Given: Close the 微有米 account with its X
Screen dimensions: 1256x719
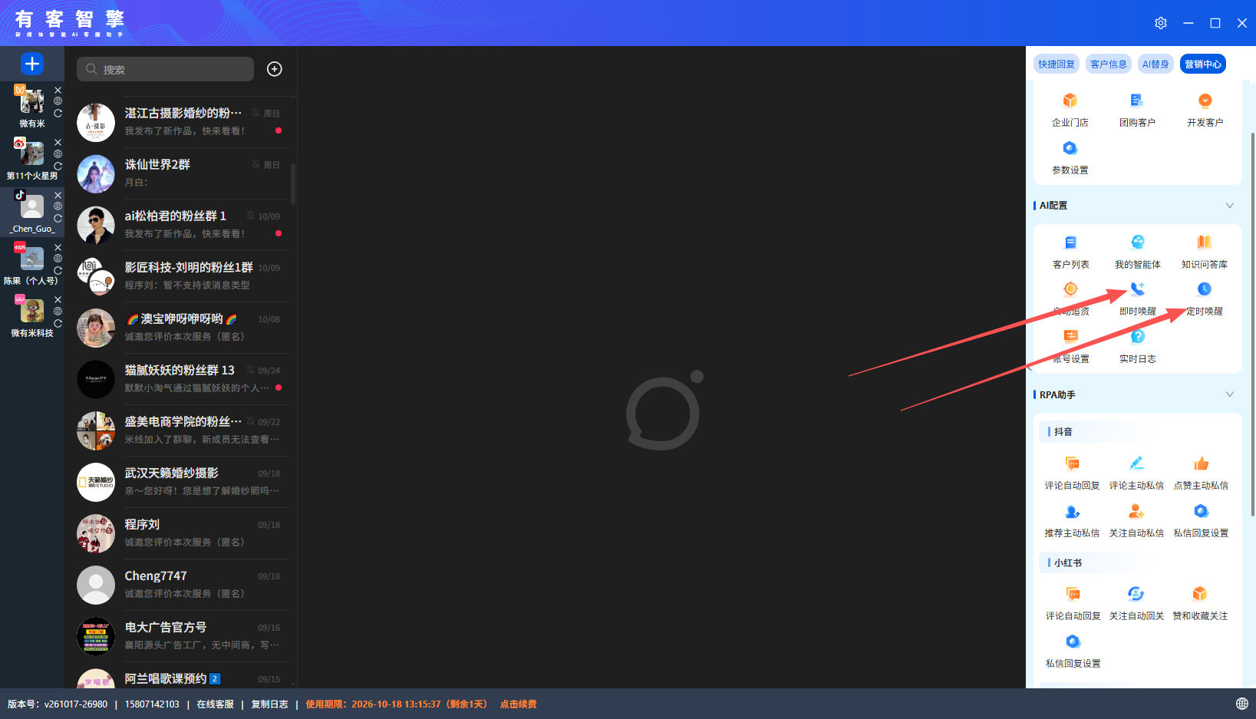Looking at the screenshot, I should 58,91.
